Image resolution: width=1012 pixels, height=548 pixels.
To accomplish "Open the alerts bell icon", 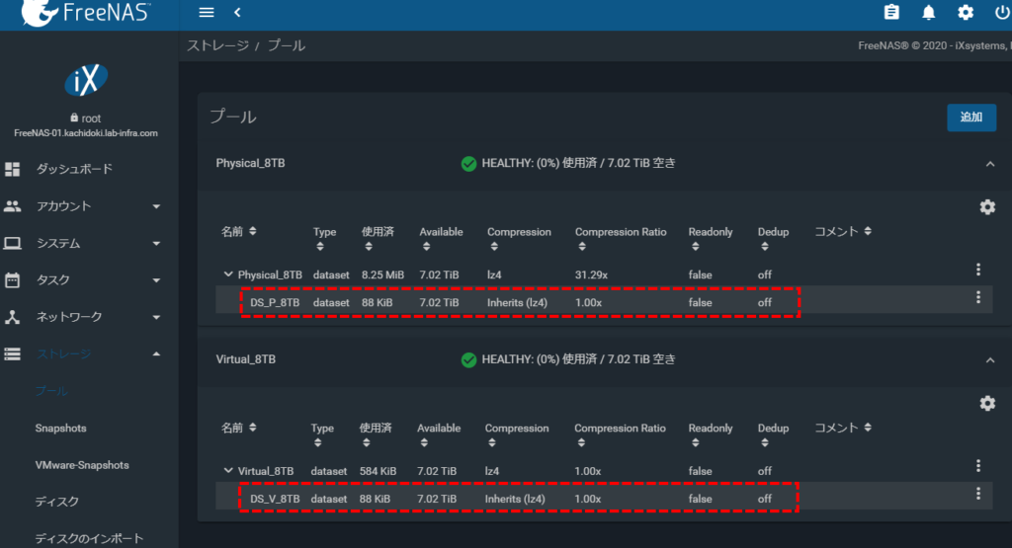I will [x=928, y=12].
